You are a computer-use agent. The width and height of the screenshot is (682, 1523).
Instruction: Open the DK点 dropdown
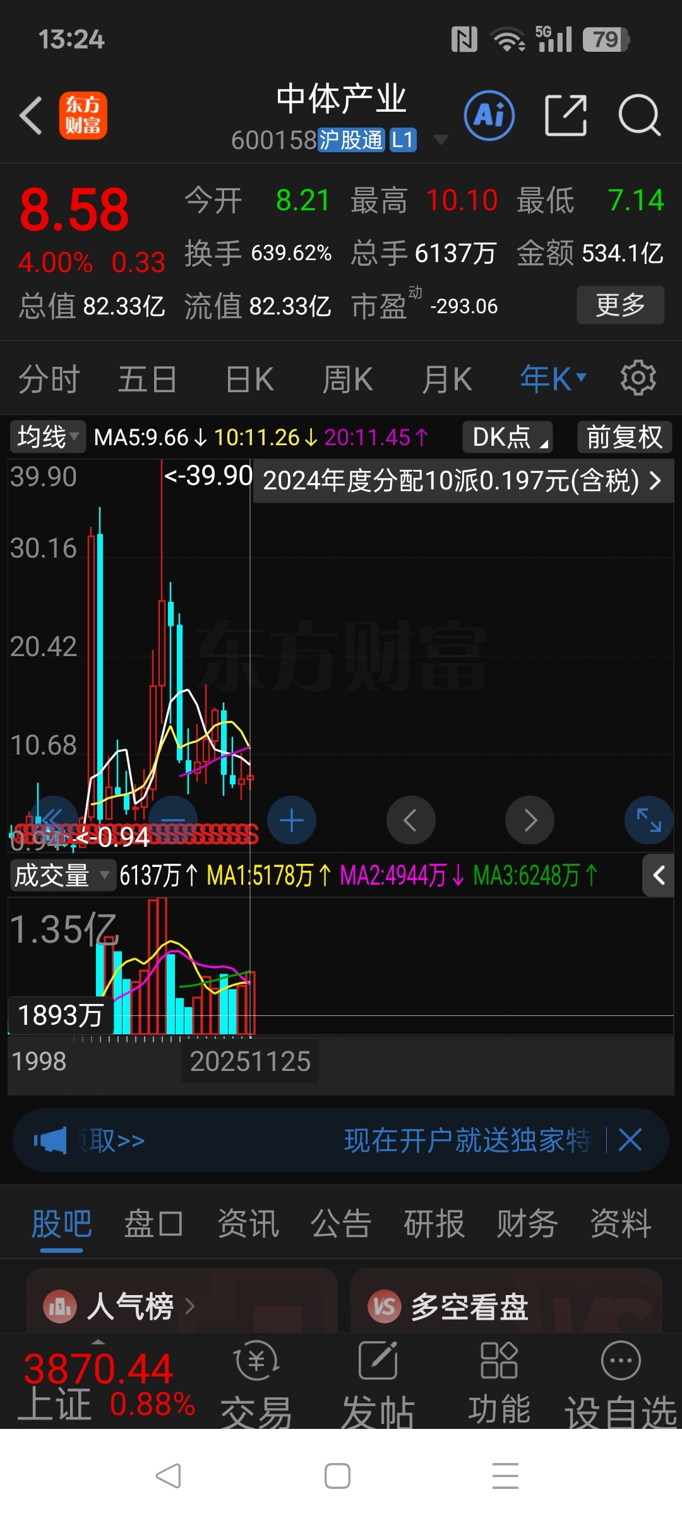(x=508, y=437)
